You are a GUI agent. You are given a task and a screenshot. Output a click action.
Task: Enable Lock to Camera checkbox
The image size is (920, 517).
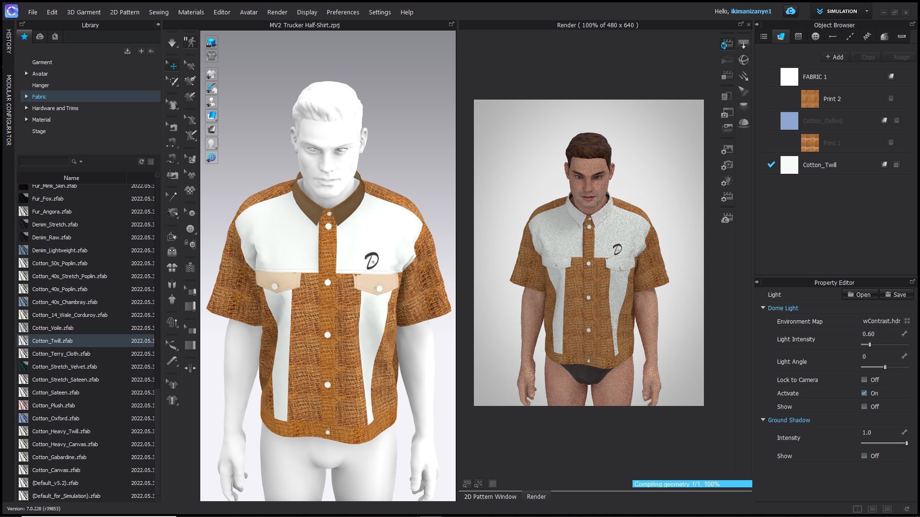coord(864,380)
